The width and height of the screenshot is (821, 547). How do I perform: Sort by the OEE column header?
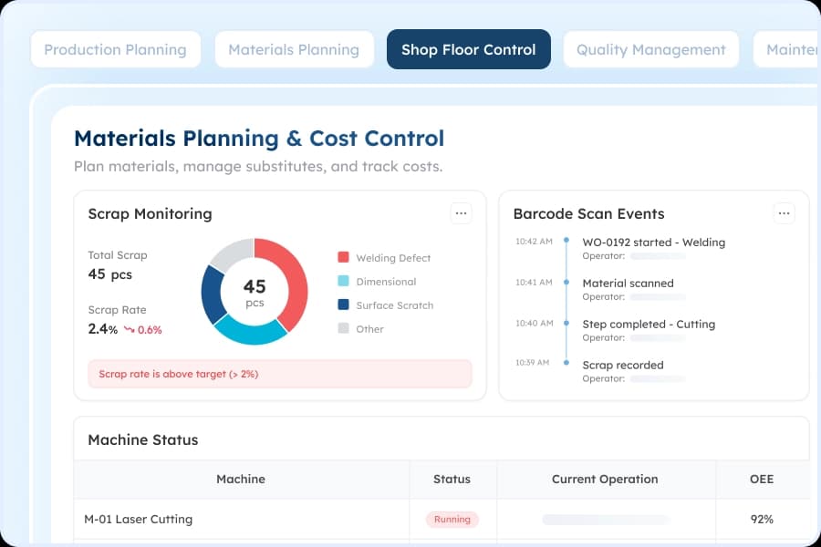tap(762, 479)
